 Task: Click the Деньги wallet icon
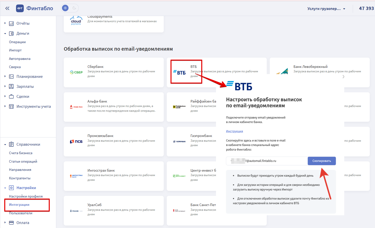11,33
